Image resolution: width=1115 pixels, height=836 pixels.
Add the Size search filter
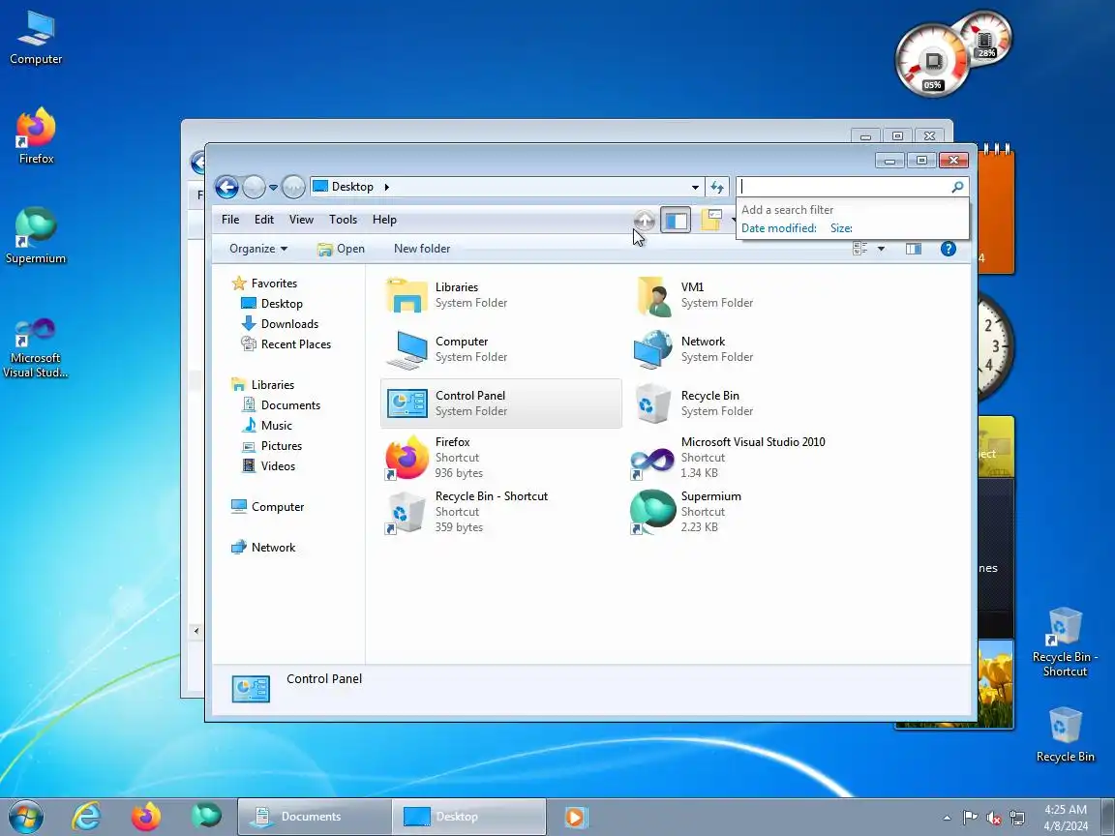point(841,228)
